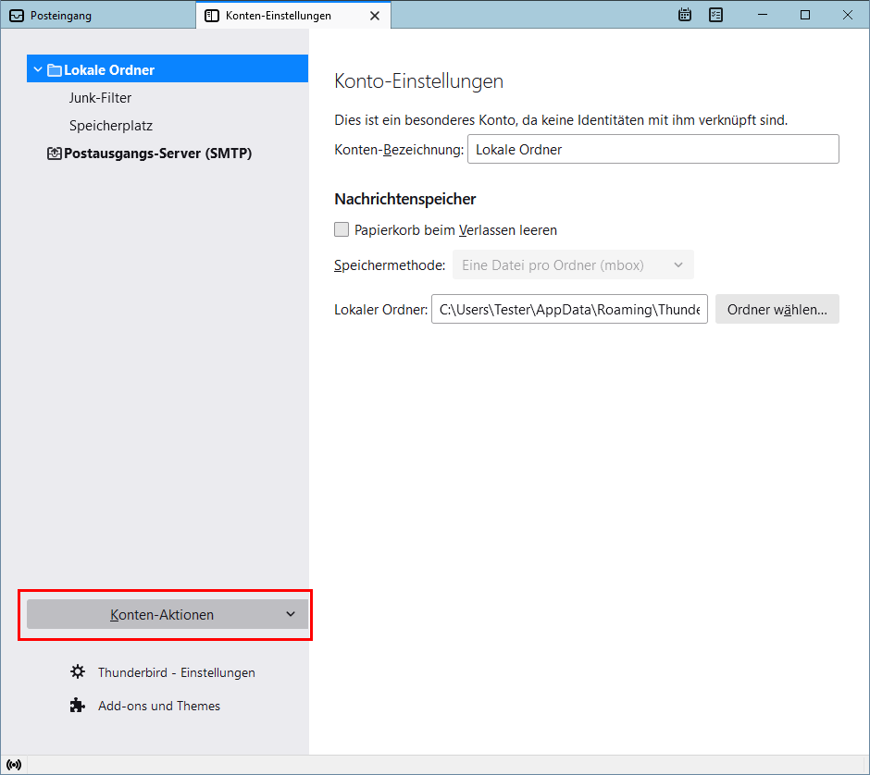Click the Postausgangs-Server SMTP icon
Viewport: 870px width, 775px height.
(x=55, y=154)
